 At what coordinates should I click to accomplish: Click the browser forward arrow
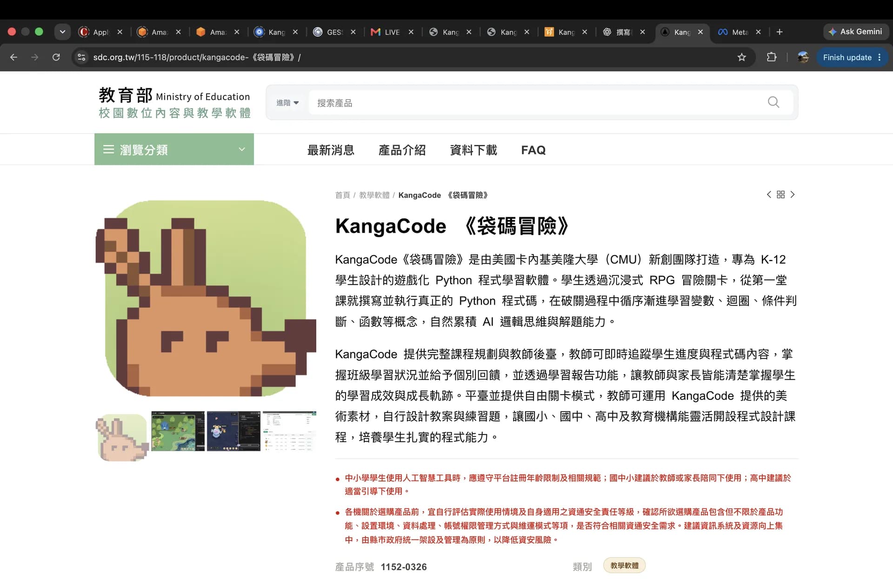35,57
